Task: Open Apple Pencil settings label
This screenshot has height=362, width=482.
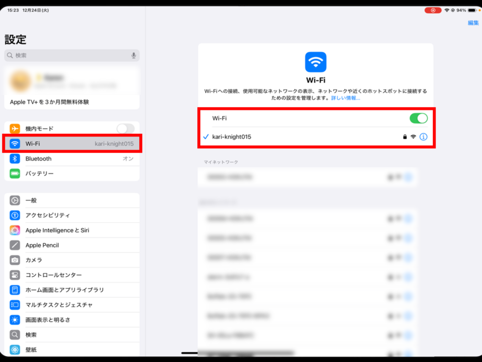Action: [42, 245]
